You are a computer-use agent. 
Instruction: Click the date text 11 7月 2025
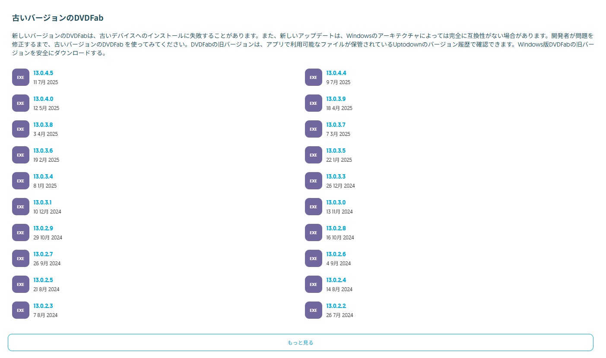pos(46,82)
